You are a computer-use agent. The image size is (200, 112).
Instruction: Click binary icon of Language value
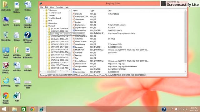pyautogui.click(x=74, y=47)
